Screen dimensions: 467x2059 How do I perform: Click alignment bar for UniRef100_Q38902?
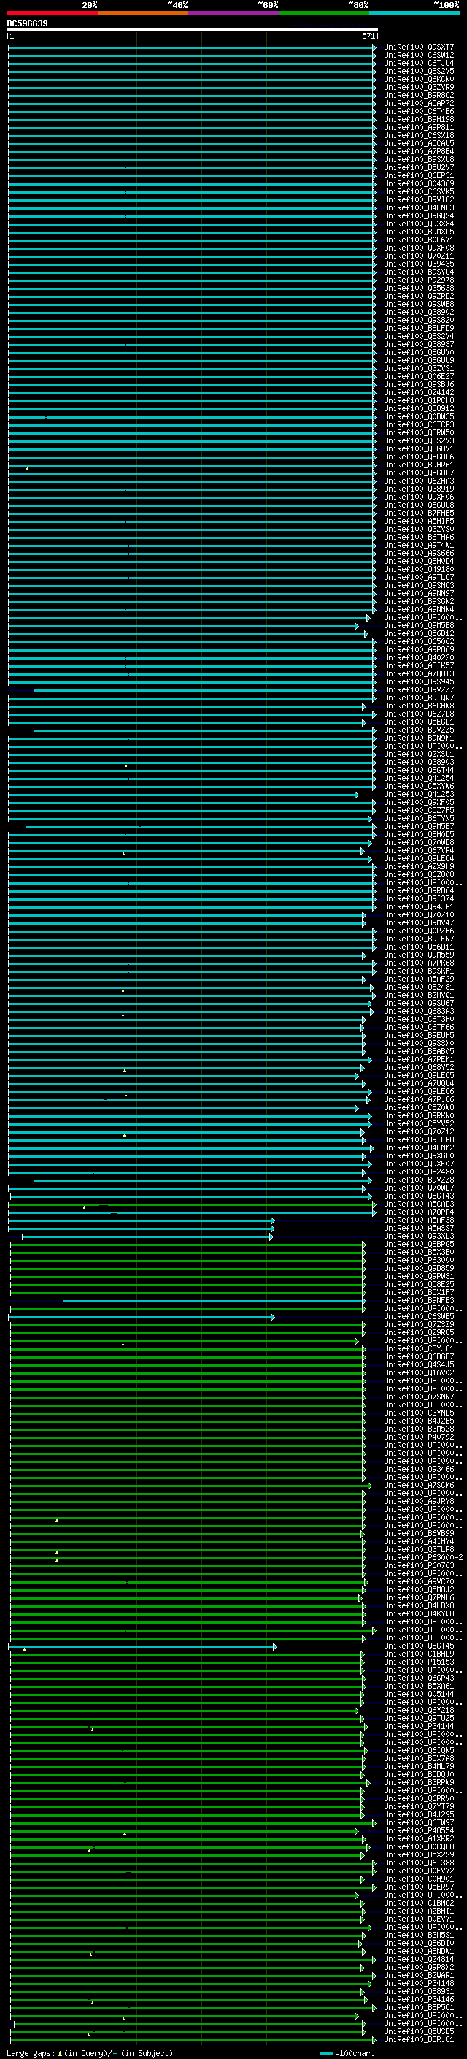click(192, 313)
